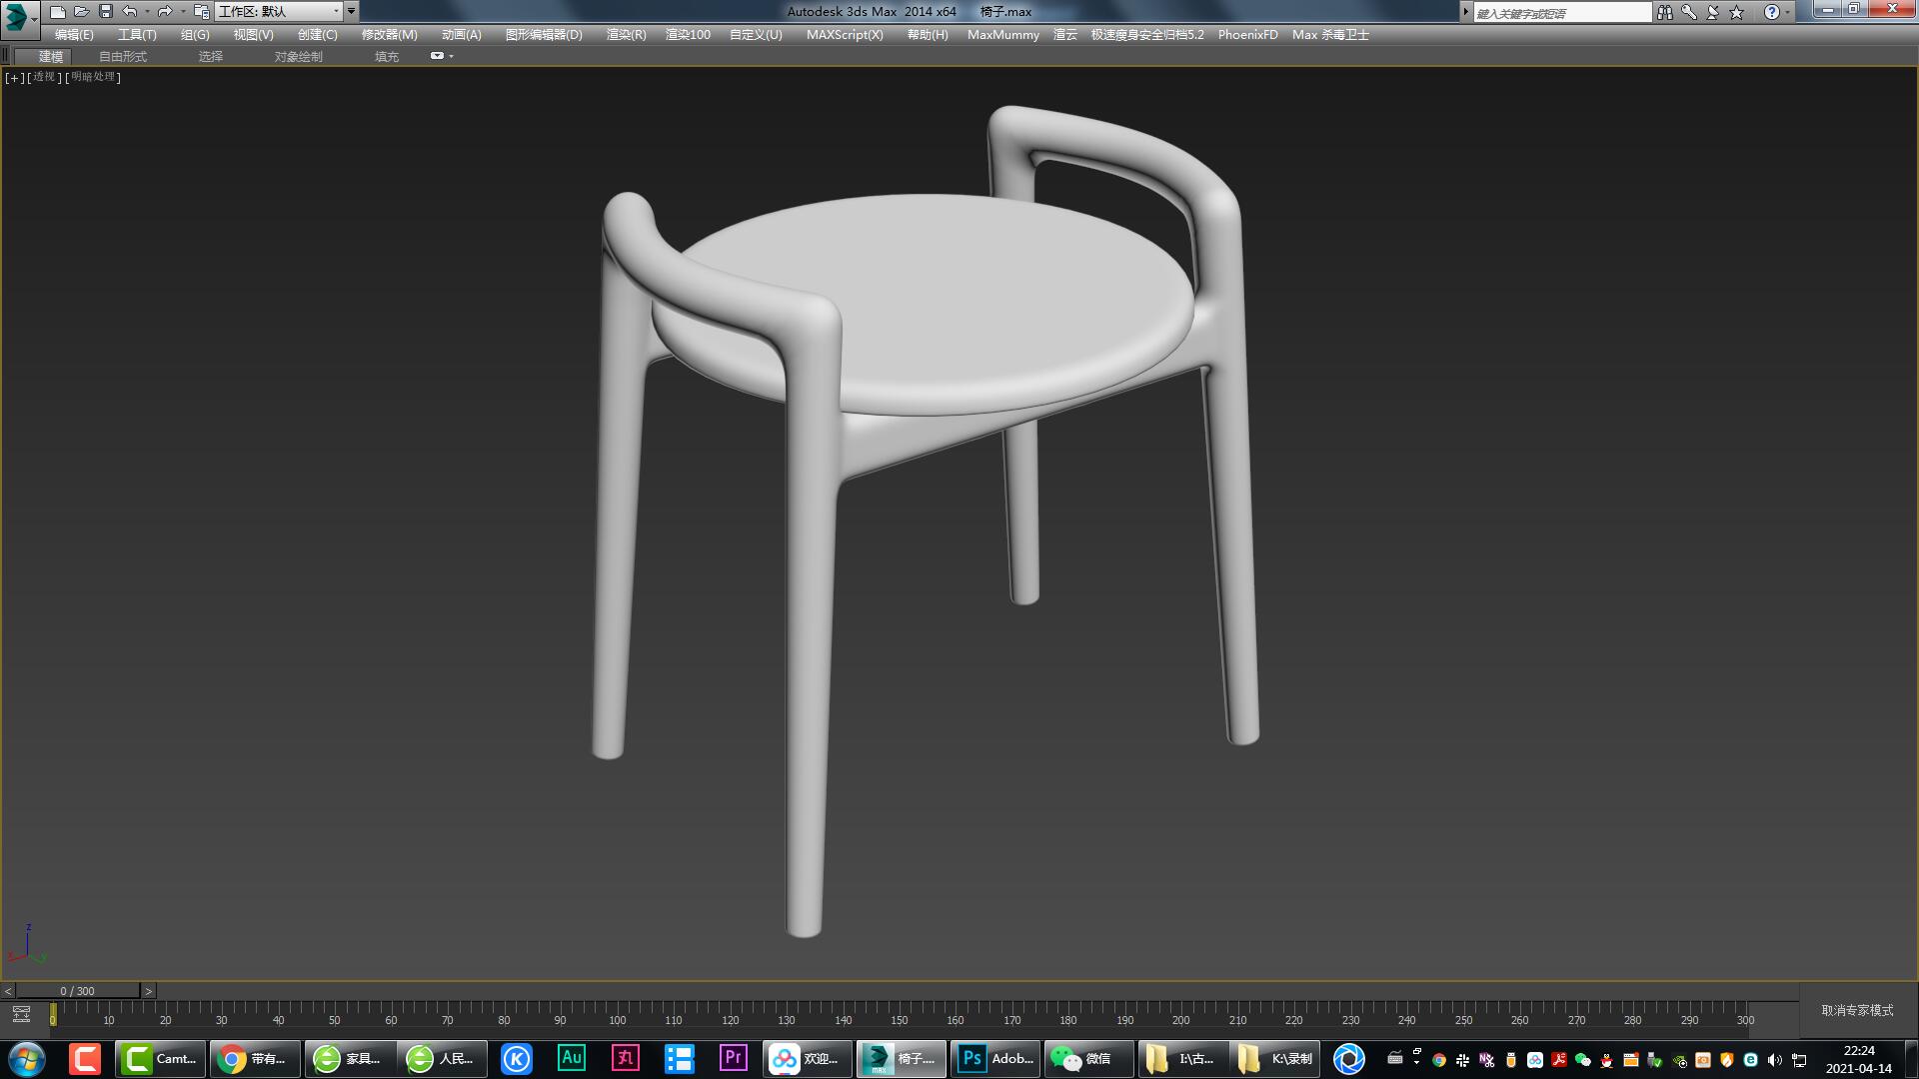Click the 键入关键字或短语 search field
The height and width of the screenshot is (1079, 1919).
[x=1559, y=11]
